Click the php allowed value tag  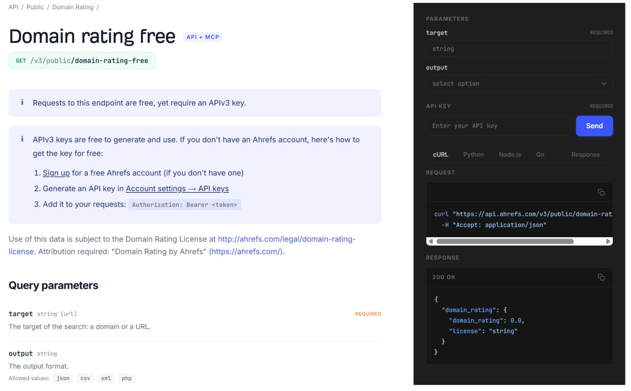click(x=127, y=378)
